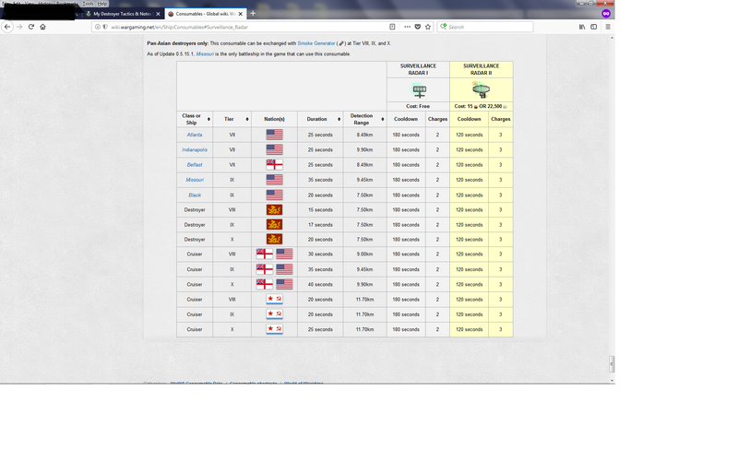
Task: Open the Tools menu in menu bar
Action: click(88, 3)
